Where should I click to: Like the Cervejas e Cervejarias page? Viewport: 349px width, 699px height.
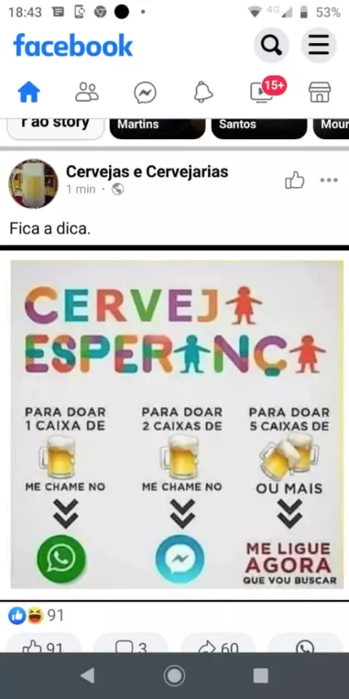(294, 180)
